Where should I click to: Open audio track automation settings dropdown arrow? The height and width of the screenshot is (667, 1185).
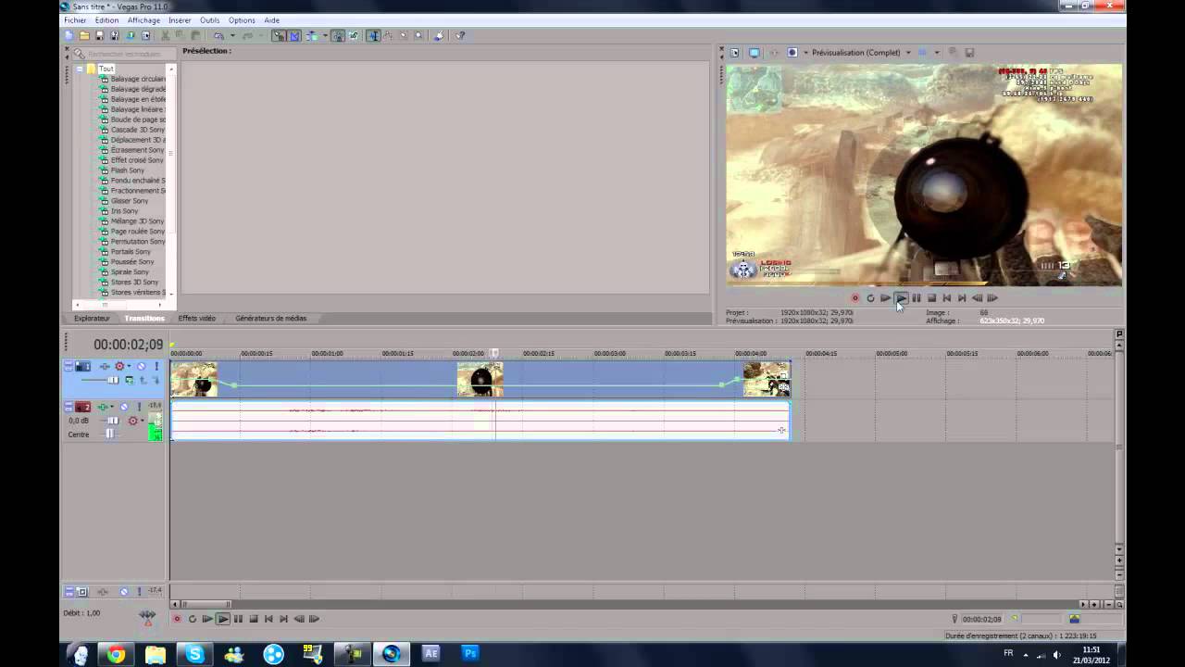pyautogui.click(x=143, y=421)
